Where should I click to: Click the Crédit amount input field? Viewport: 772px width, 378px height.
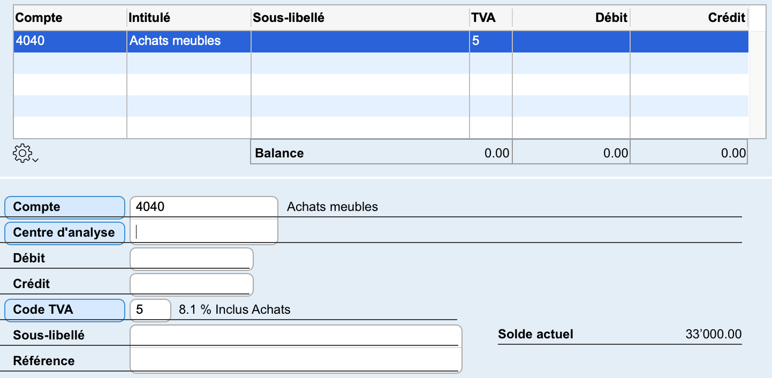[x=191, y=284]
